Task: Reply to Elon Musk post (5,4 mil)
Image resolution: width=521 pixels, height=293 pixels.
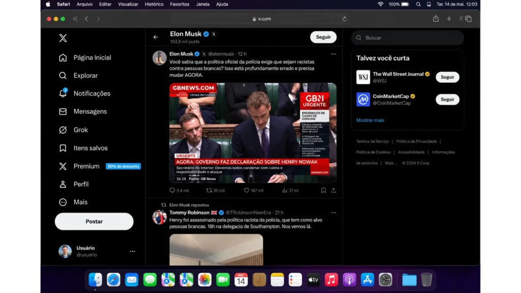Action: tap(179, 190)
